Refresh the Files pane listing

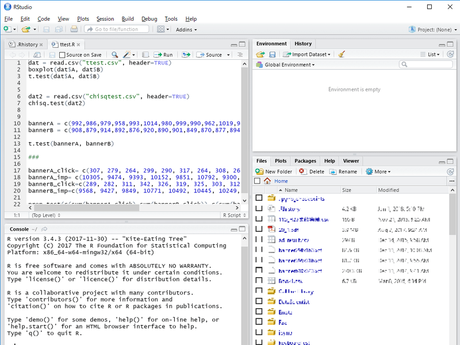(450, 171)
